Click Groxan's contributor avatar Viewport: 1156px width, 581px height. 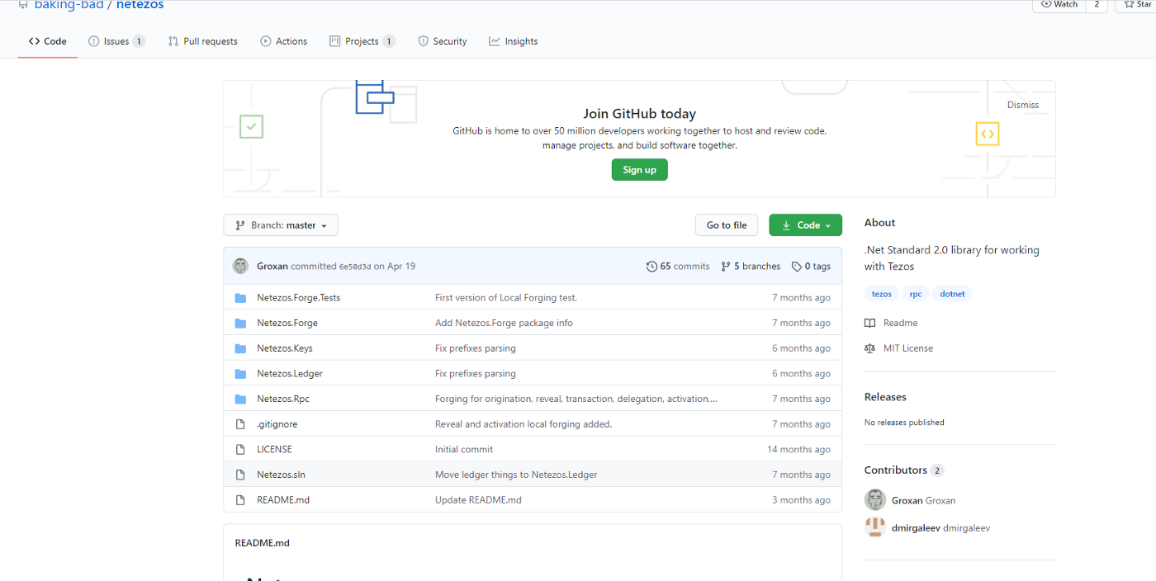coord(874,500)
